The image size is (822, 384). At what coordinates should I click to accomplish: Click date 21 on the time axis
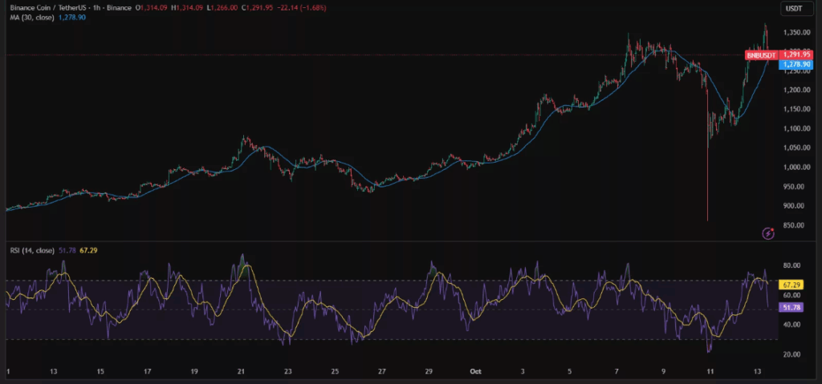point(242,372)
